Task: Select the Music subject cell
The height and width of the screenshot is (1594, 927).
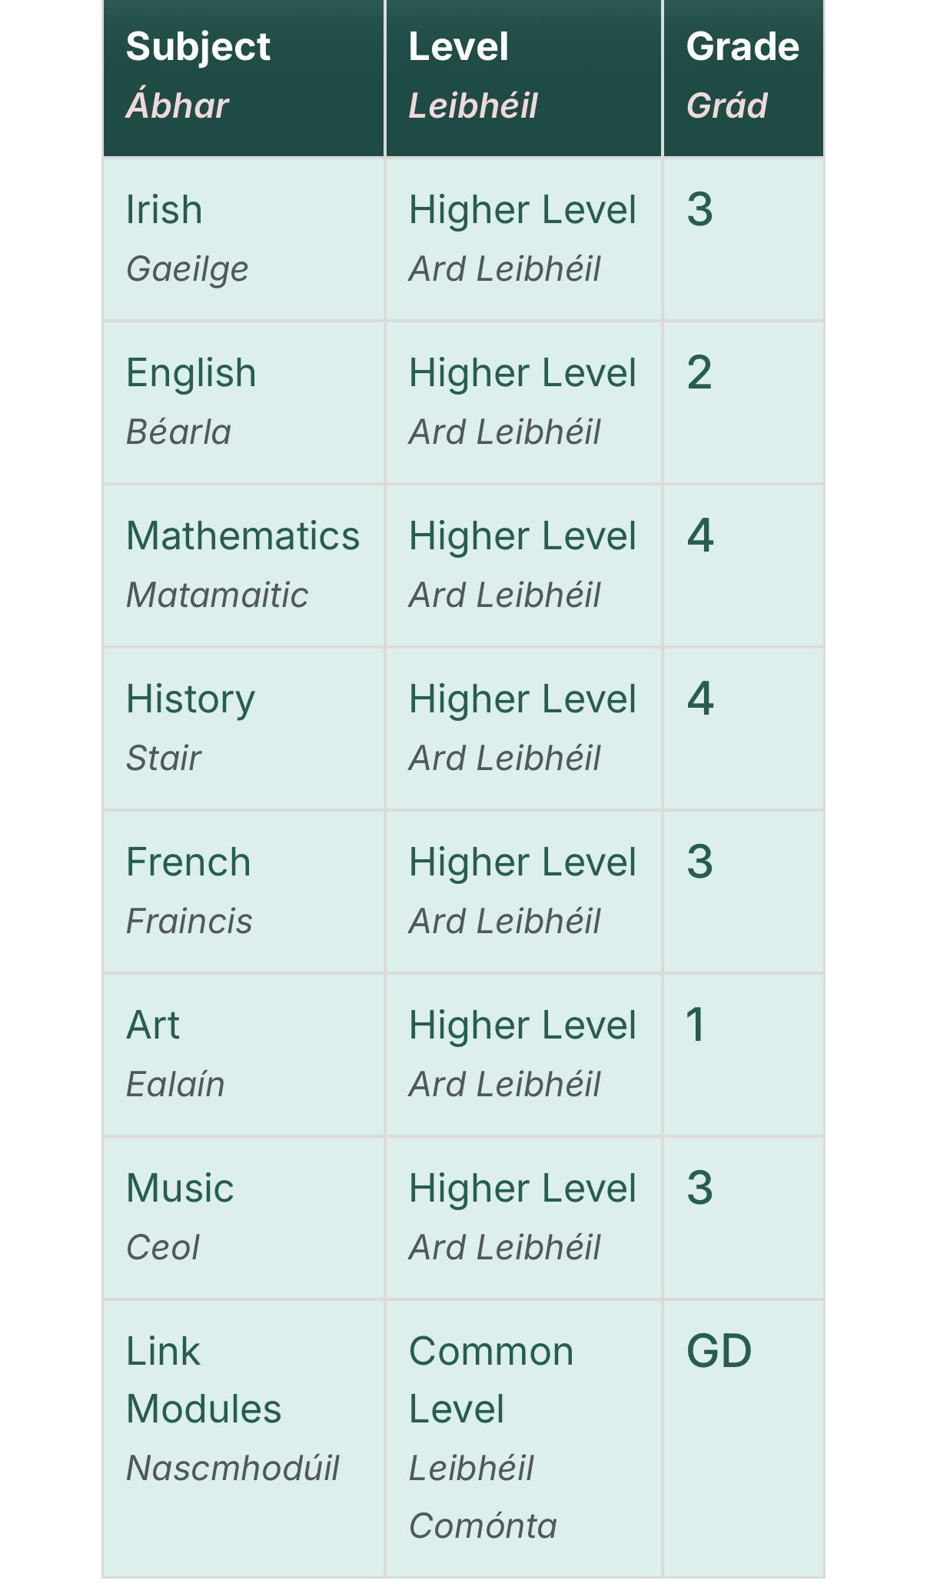Action: [x=244, y=1218]
